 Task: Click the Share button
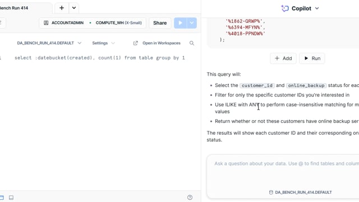[160, 23]
